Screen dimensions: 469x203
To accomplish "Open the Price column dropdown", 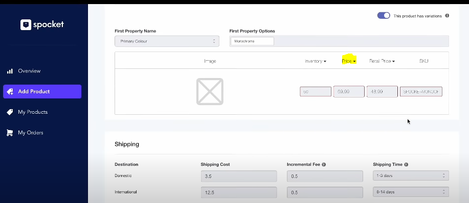I will (x=349, y=61).
